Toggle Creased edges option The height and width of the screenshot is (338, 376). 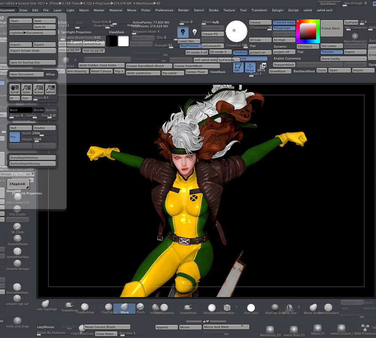click(284, 22)
